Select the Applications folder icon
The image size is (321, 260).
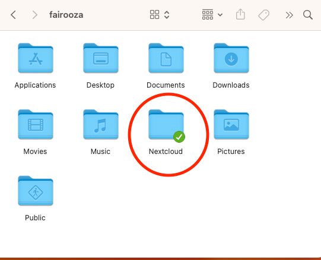click(x=36, y=58)
